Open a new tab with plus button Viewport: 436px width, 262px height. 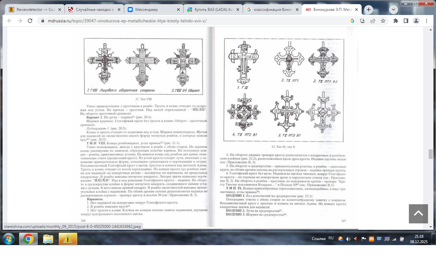369,10
